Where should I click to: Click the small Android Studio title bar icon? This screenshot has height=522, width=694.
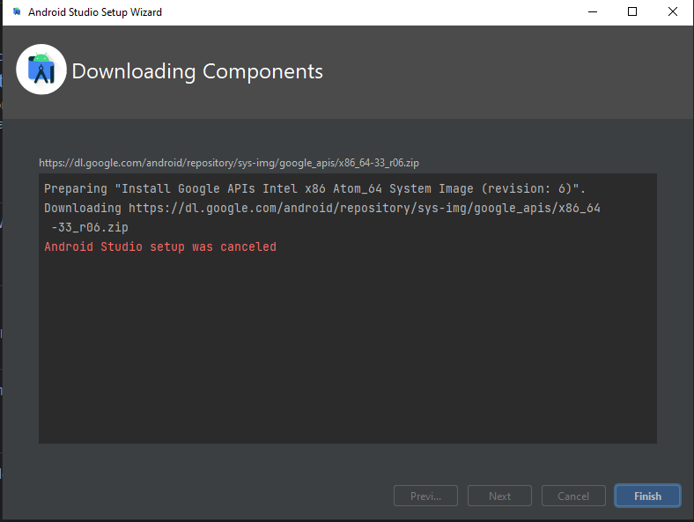tap(17, 11)
